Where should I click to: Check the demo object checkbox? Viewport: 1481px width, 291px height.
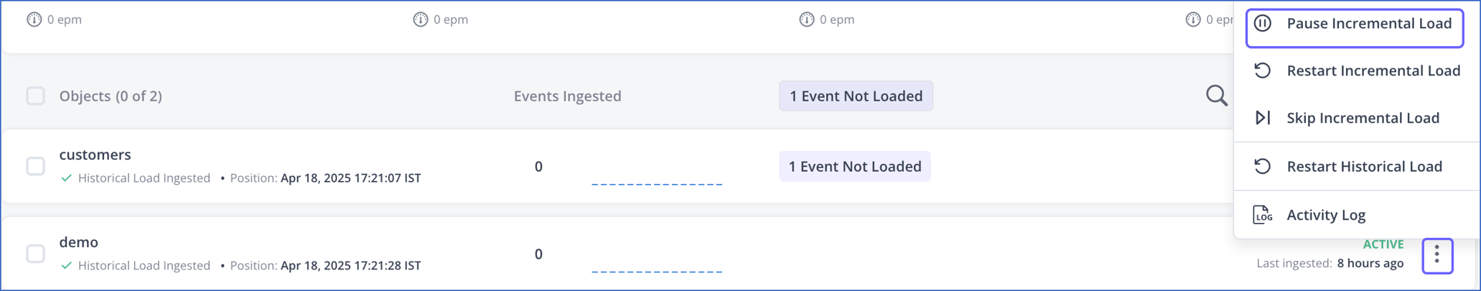(x=35, y=253)
